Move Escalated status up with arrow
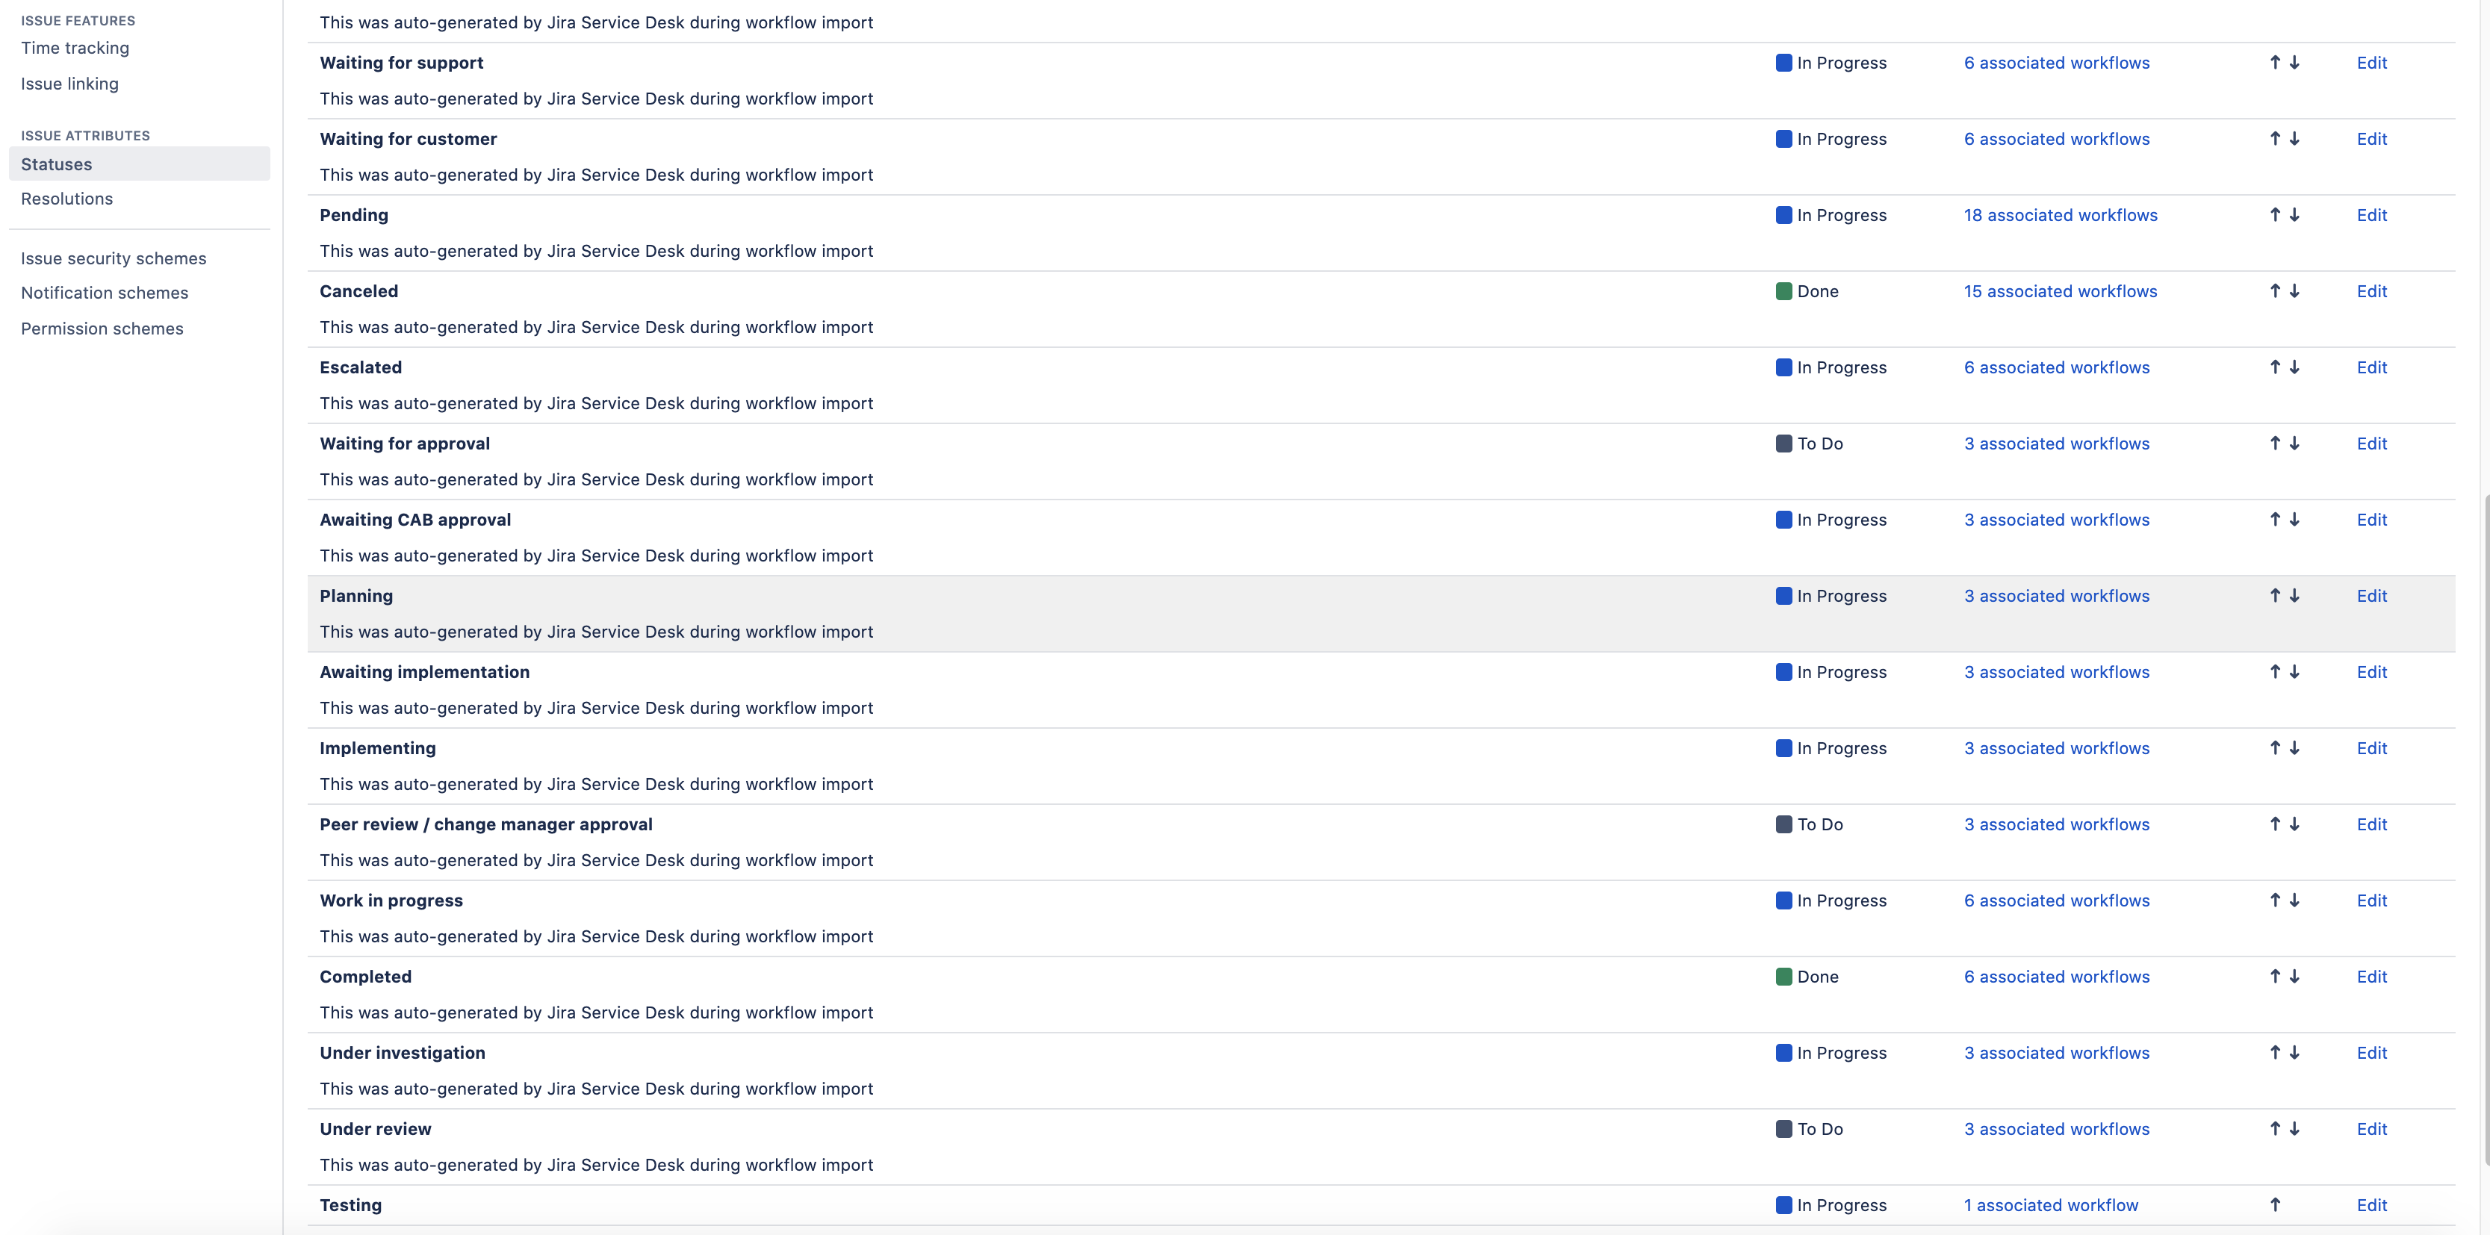Image resolution: width=2490 pixels, height=1235 pixels. coord(2274,367)
